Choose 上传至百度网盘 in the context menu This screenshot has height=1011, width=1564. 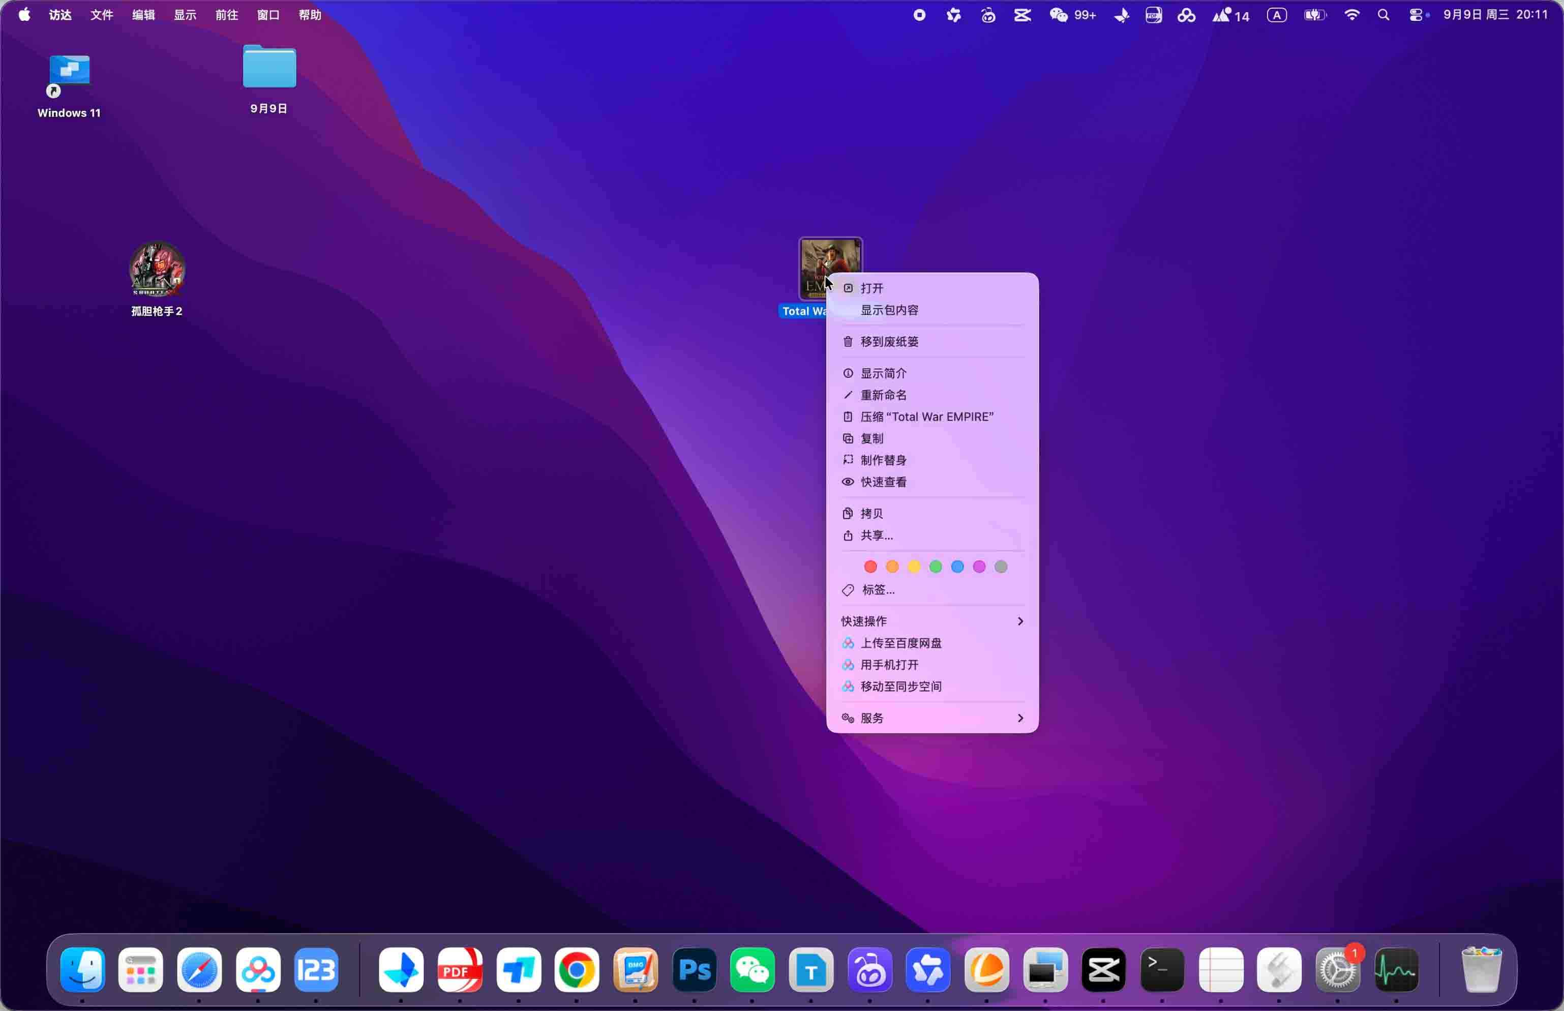932,643
